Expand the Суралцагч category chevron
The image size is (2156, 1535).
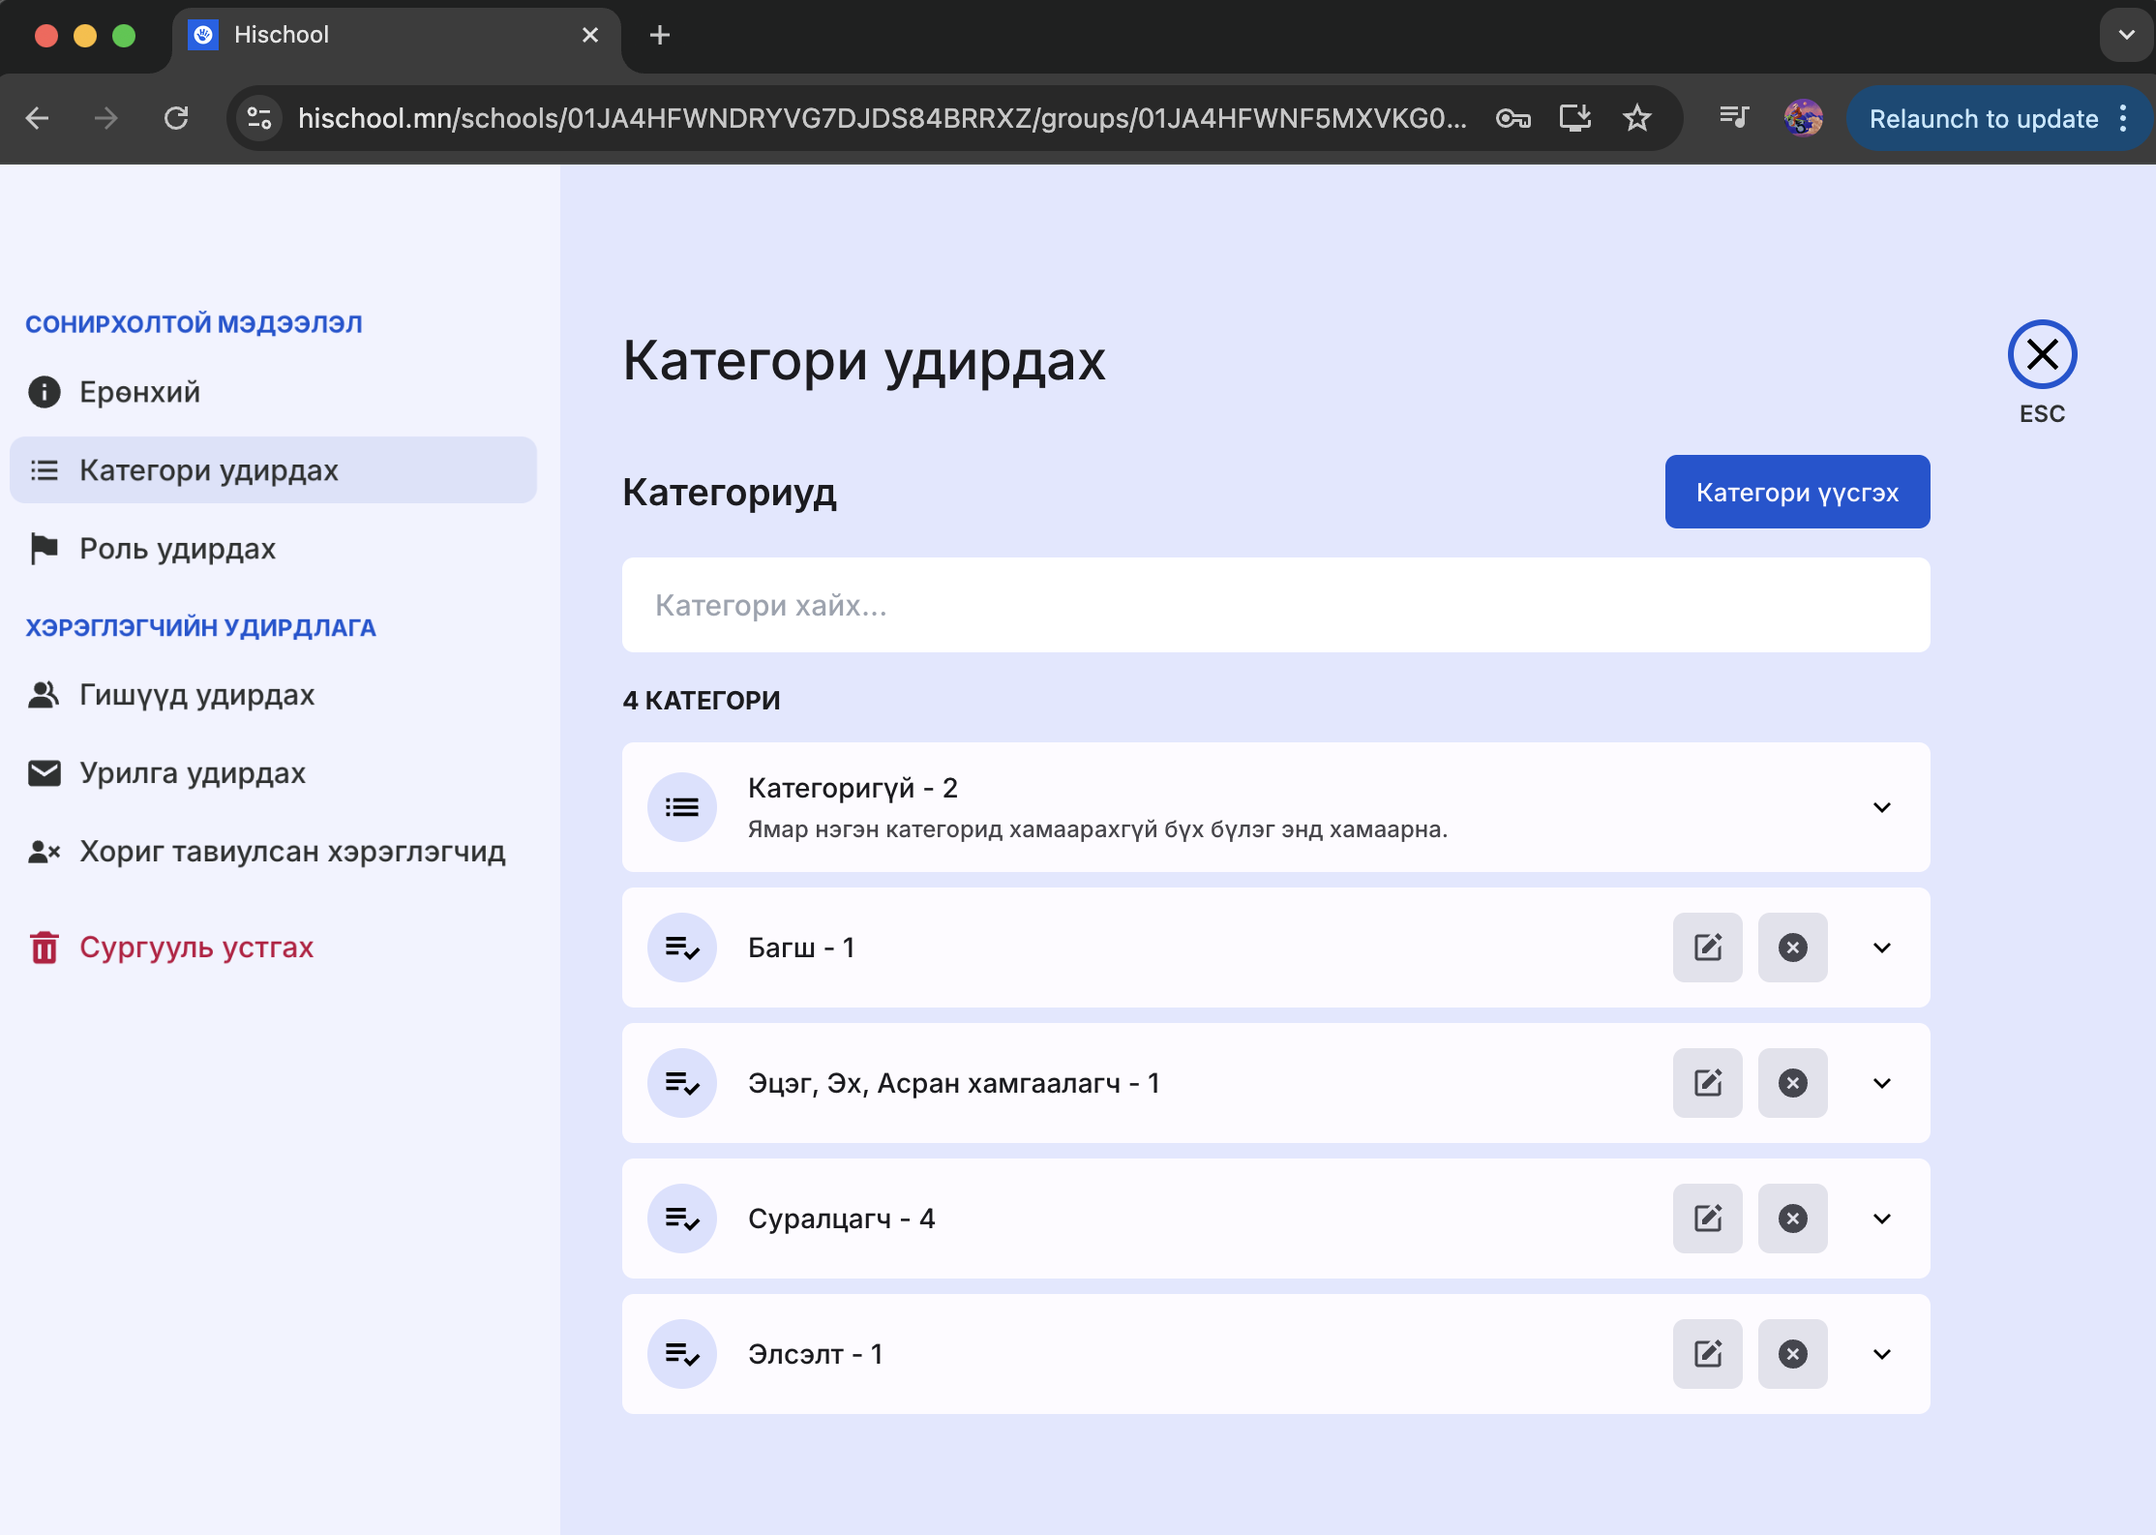[x=1881, y=1219]
